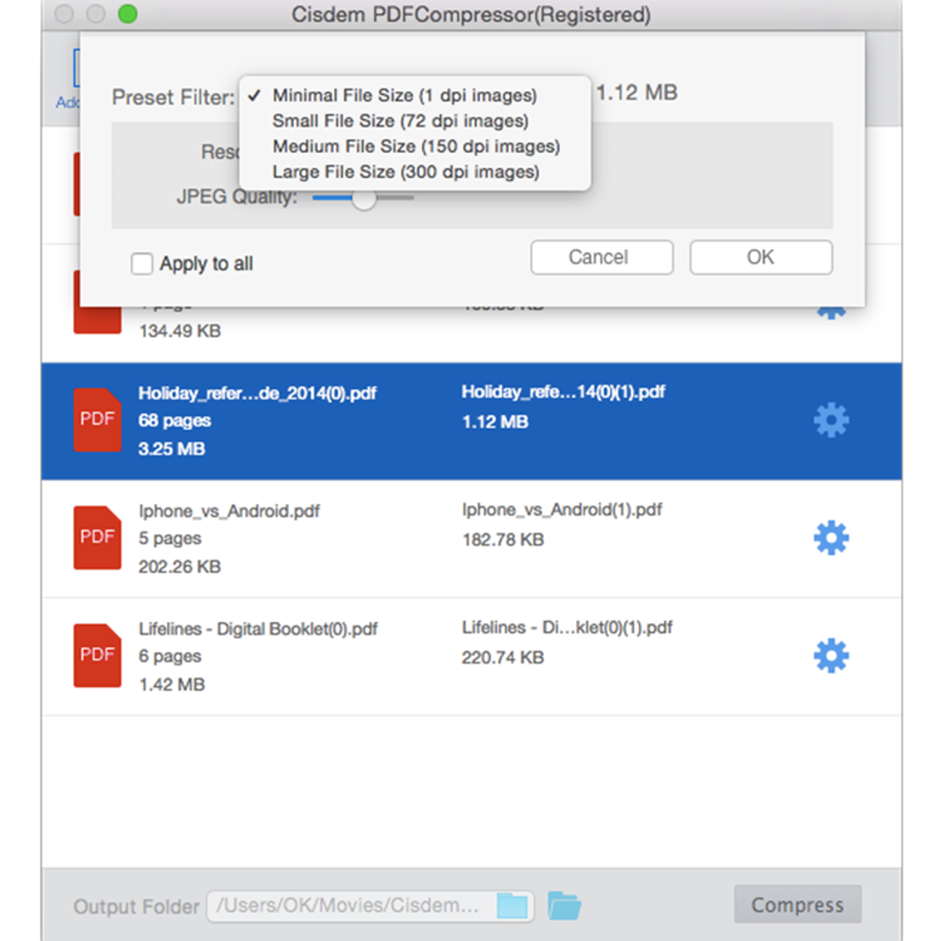Browse for output folder with small folder icon
The height and width of the screenshot is (941, 941).
pyautogui.click(x=513, y=906)
